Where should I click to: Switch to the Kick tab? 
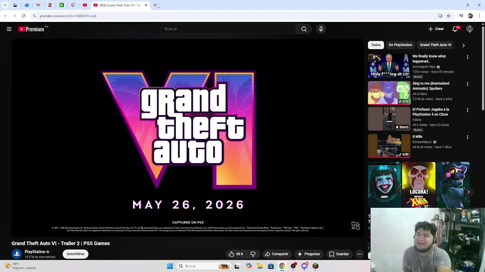[x=61, y=5]
